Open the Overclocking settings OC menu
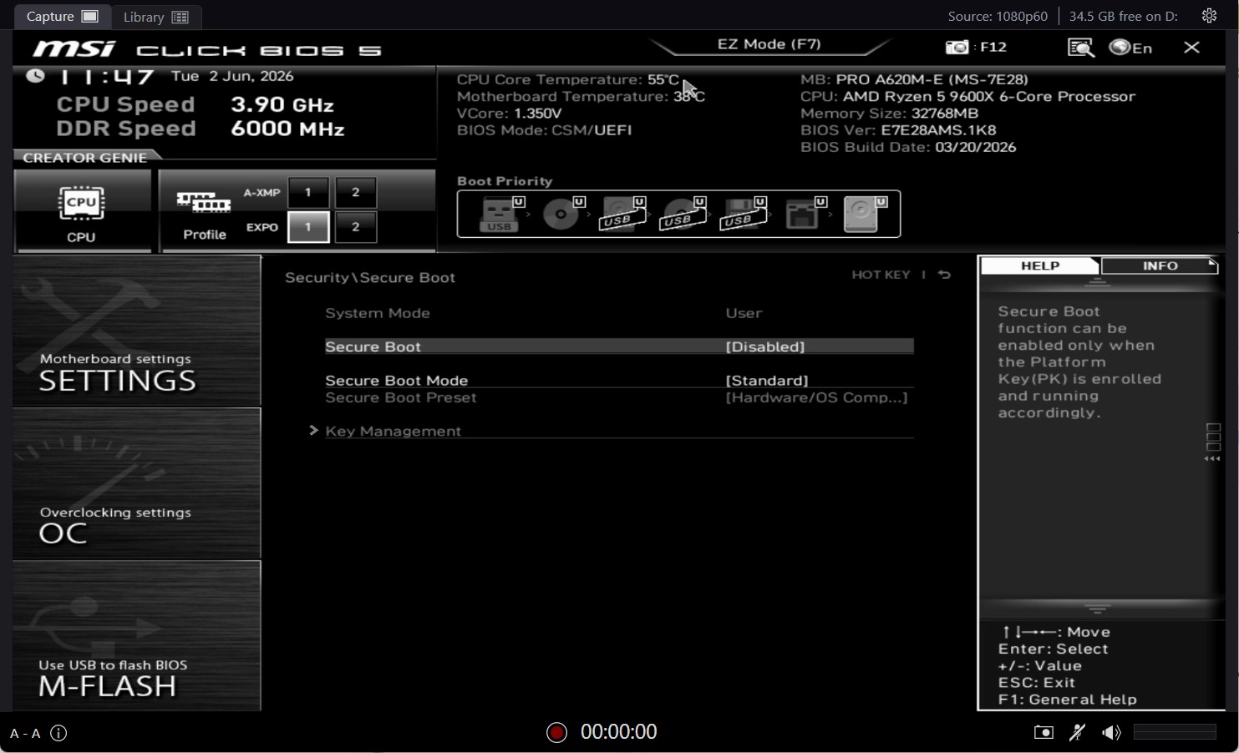This screenshot has height=753, width=1239. [137, 483]
